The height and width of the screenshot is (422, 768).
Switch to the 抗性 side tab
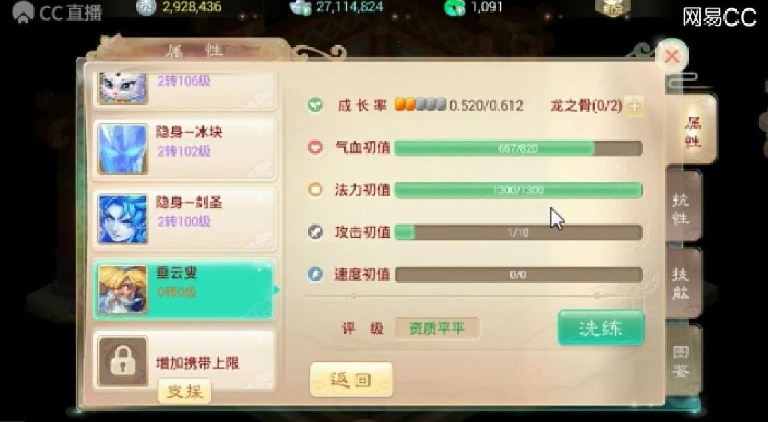[x=682, y=207]
